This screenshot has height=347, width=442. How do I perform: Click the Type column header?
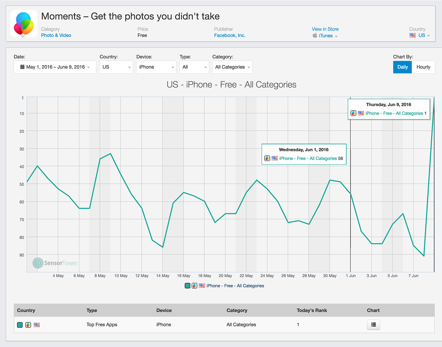[x=92, y=310]
